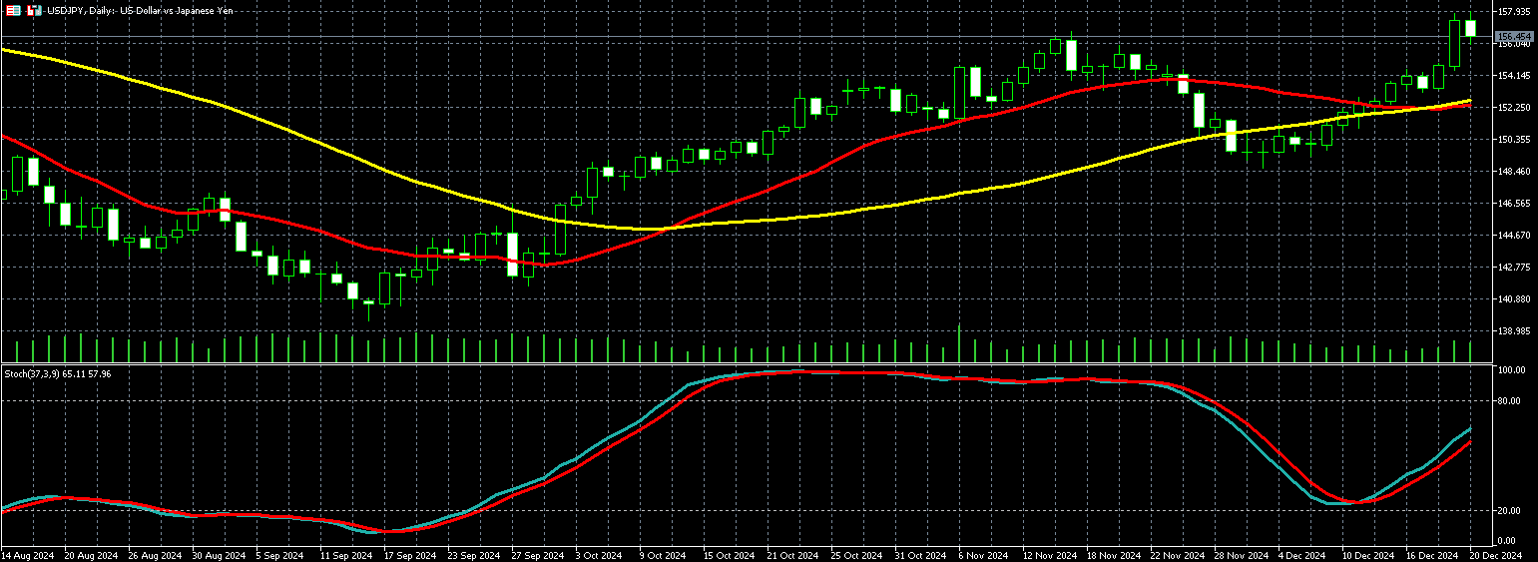Click the stochastic scale value 100.00
Screen dimensions: 1538x562
click(x=1513, y=370)
